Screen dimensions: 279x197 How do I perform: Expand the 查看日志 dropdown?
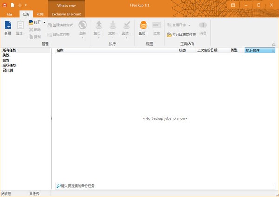point(189,25)
